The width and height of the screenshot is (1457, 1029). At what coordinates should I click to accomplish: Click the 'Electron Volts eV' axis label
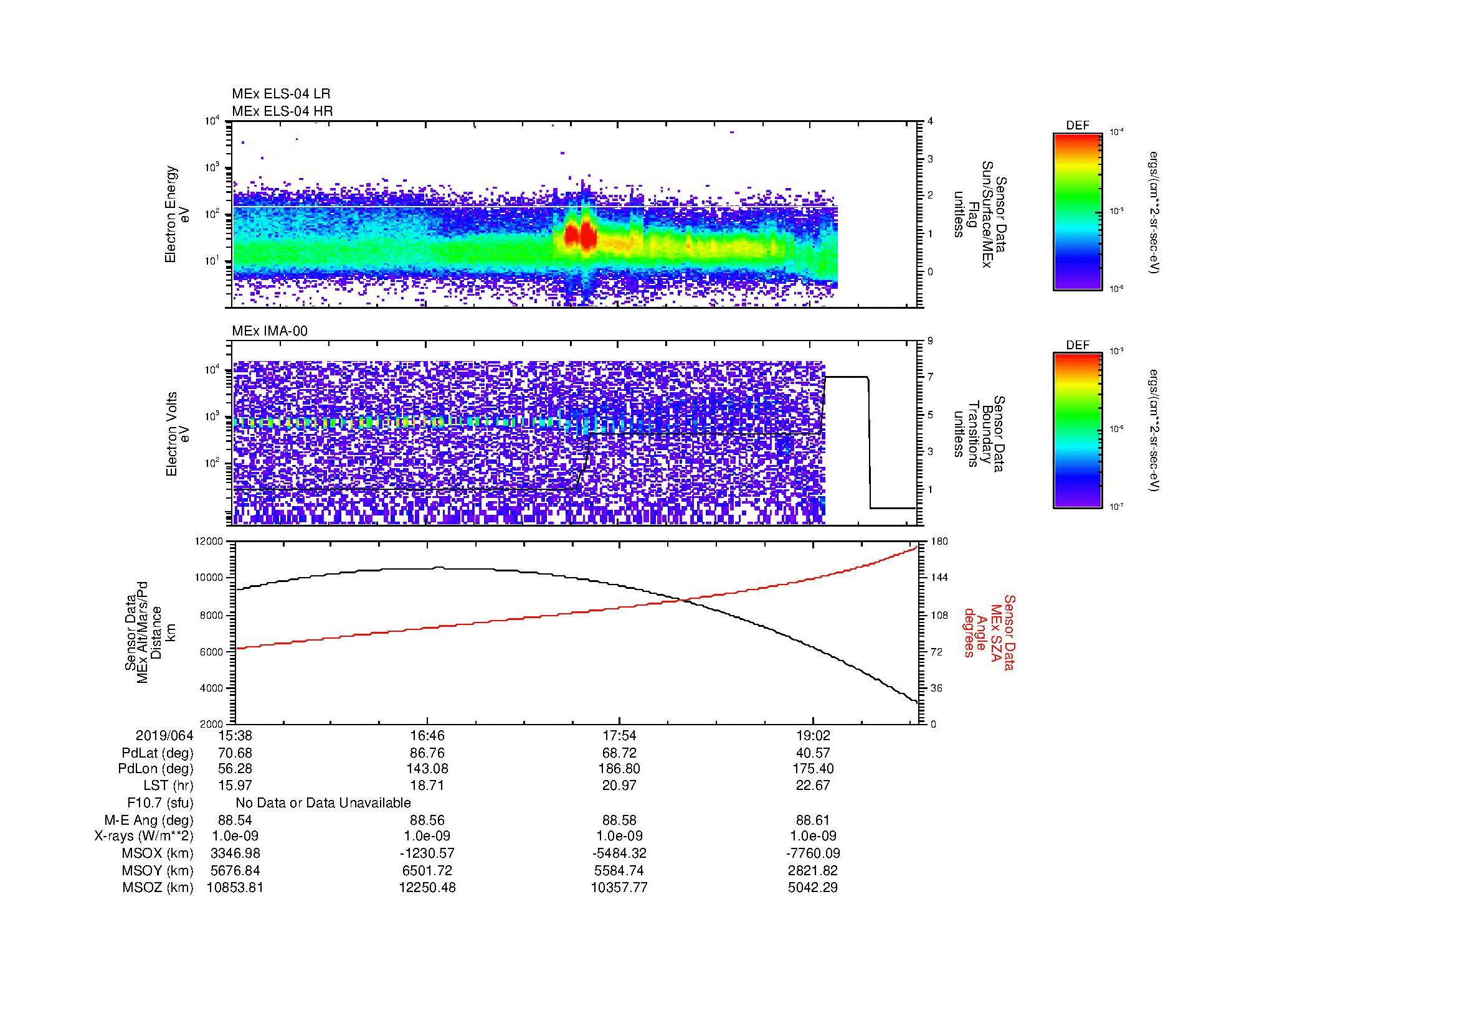[x=178, y=435]
